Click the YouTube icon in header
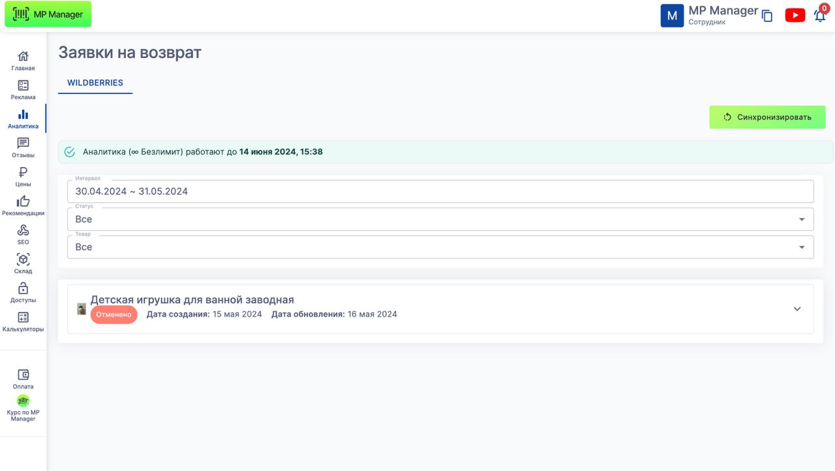The image size is (835, 471). pyautogui.click(x=795, y=15)
